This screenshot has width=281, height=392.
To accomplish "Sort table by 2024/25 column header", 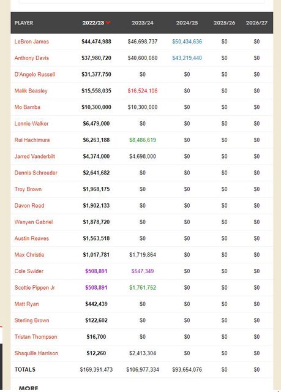I will (187, 23).
